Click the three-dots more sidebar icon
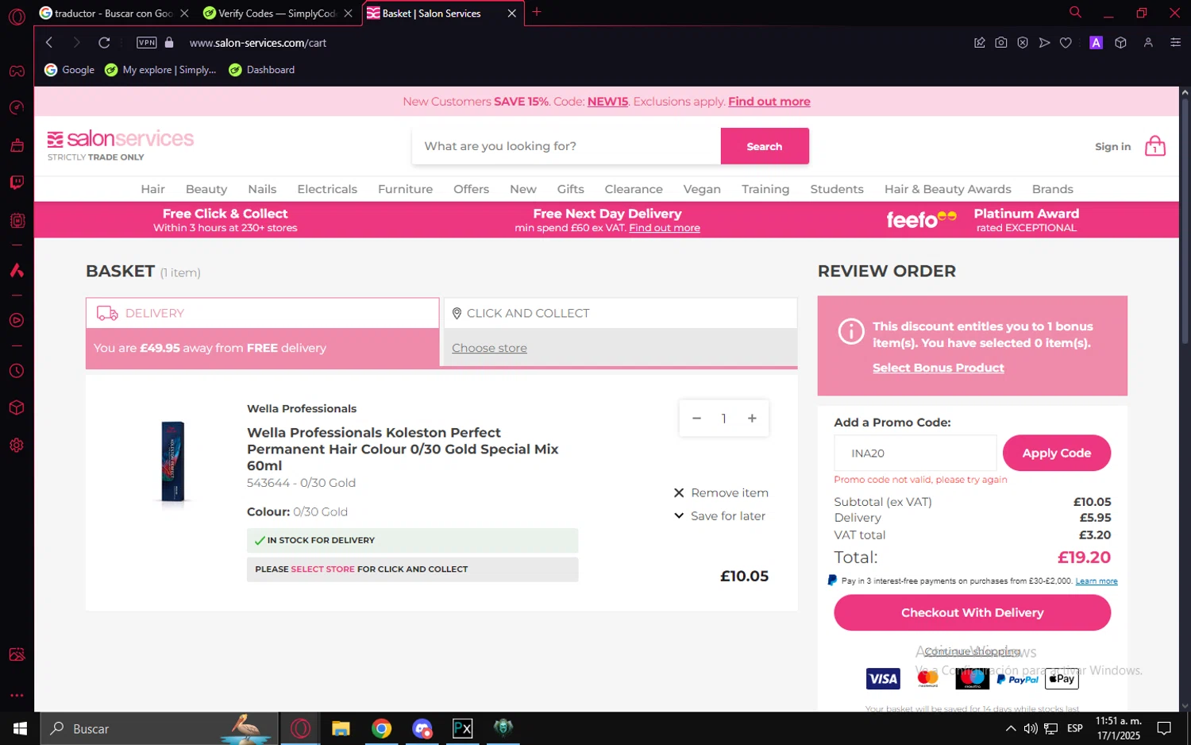This screenshot has height=745, width=1191. [x=17, y=696]
